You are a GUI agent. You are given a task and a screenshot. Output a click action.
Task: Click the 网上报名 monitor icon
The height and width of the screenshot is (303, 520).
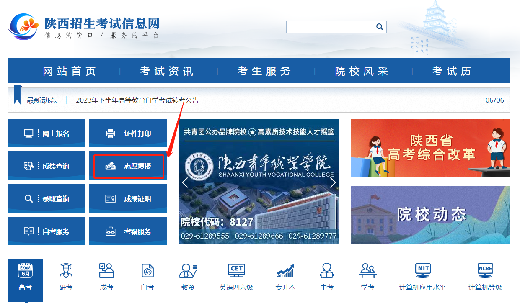[x=28, y=134]
